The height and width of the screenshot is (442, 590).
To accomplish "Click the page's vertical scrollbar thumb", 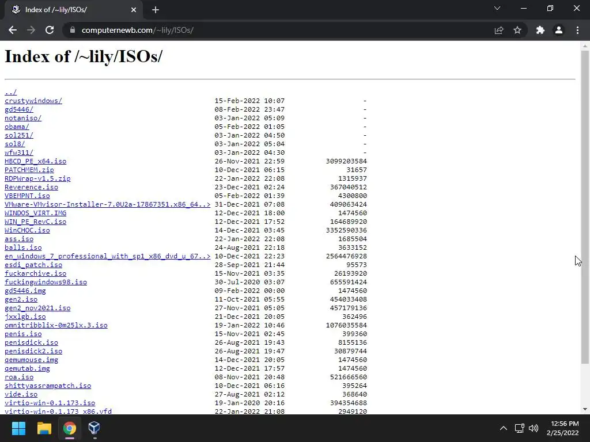I will pyautogui.click(x=585, y=207).
